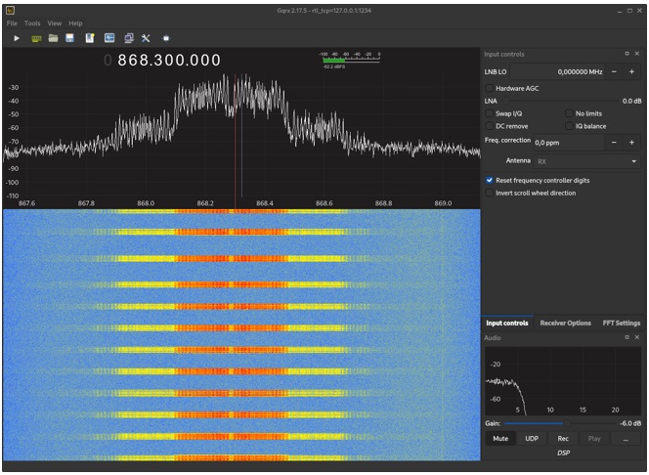Open the I/O device configuration icon
This screenshot has width=649, height=475.
point(36,38)
